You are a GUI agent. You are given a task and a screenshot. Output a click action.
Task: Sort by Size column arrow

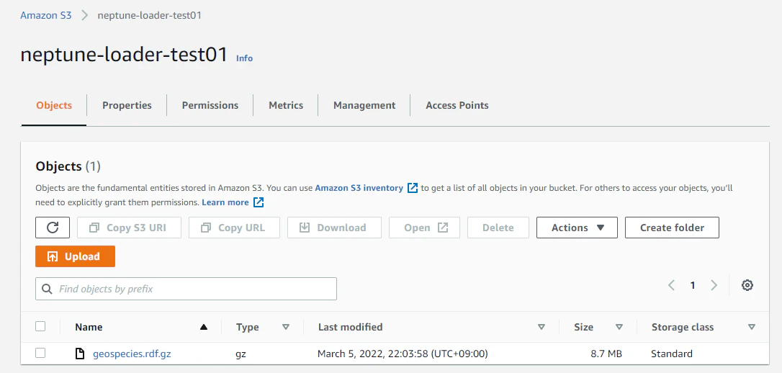619,327
